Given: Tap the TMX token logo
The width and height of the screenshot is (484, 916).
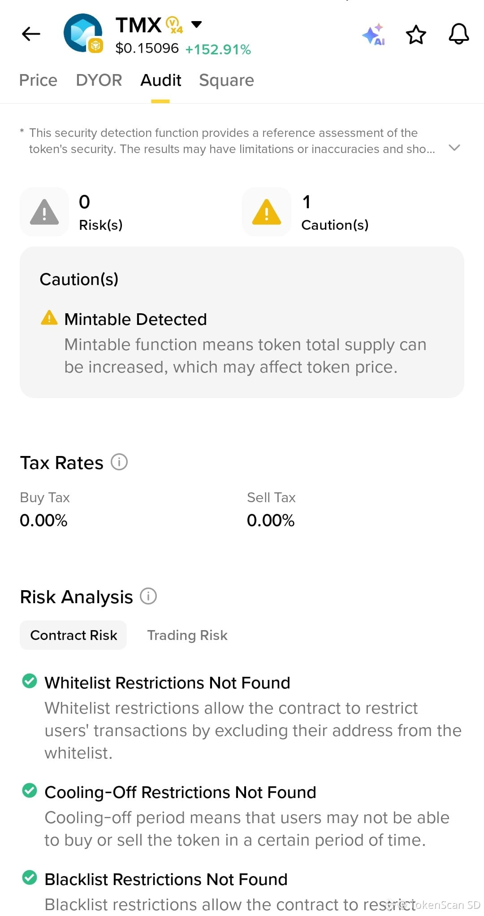Looking at the screenshot, I should pyautogui.click(x=84, y=33).
